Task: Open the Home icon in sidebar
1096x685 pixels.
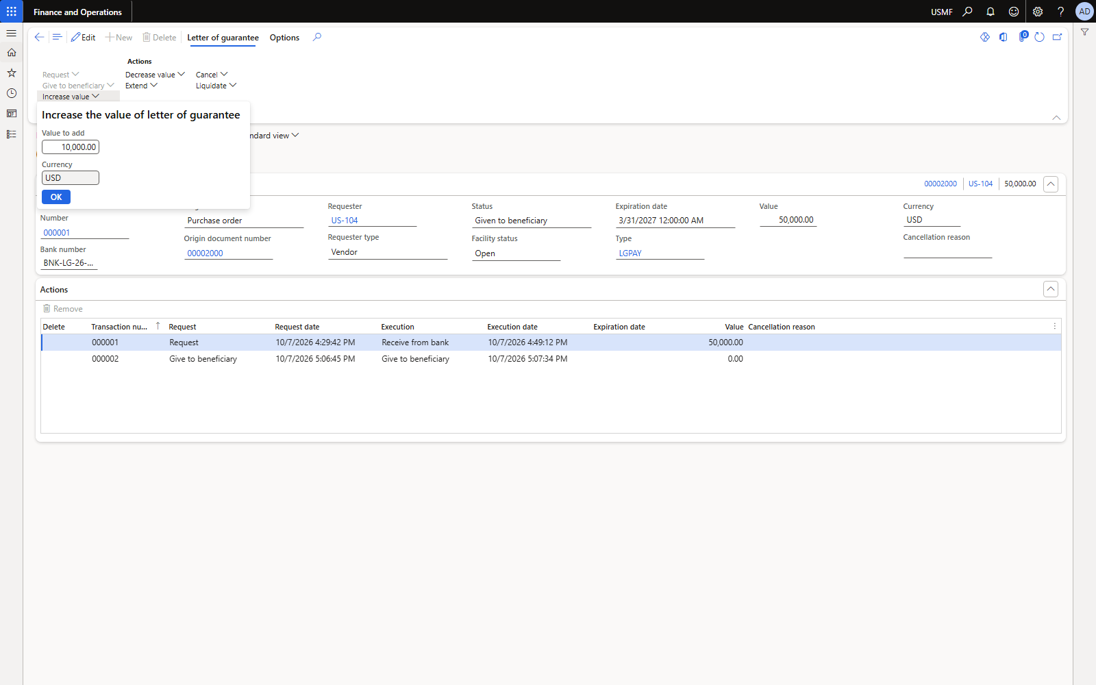Action: coord(12,53)
